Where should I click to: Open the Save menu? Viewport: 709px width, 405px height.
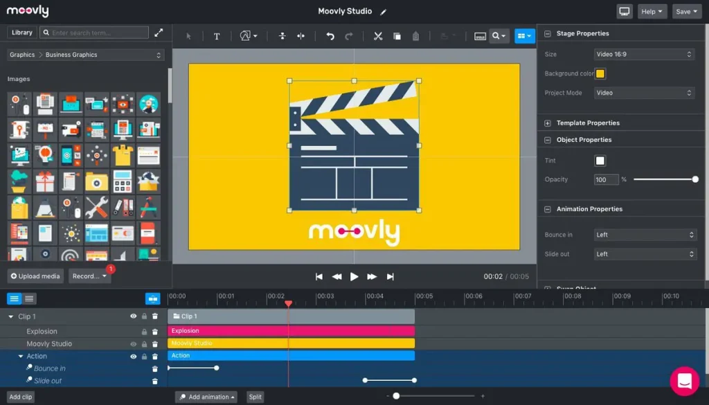point(686,11)
